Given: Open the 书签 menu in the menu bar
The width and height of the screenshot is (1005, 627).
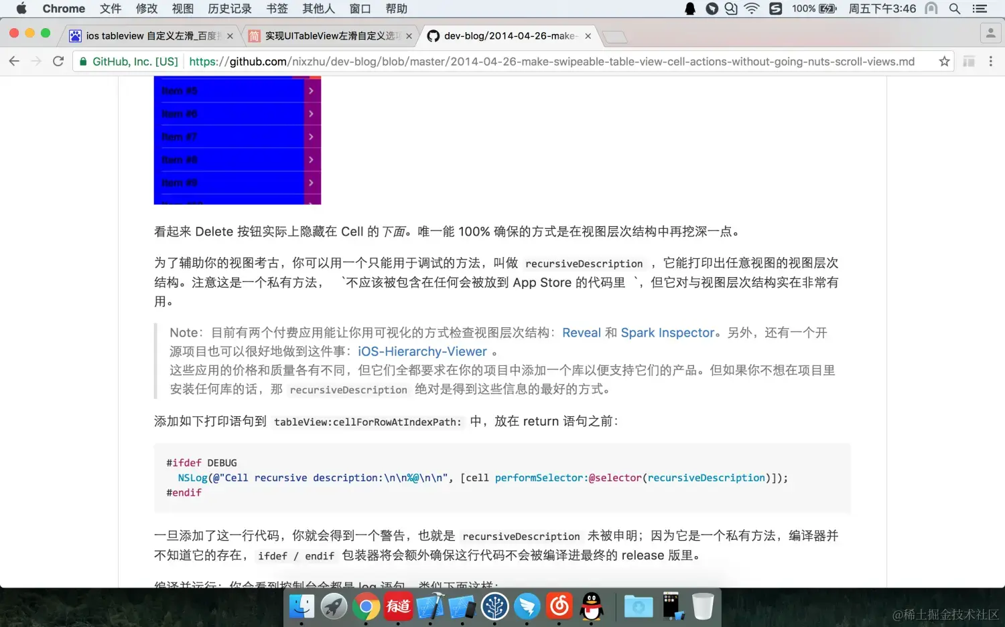Looking at the screenshot, I should 276,9.
